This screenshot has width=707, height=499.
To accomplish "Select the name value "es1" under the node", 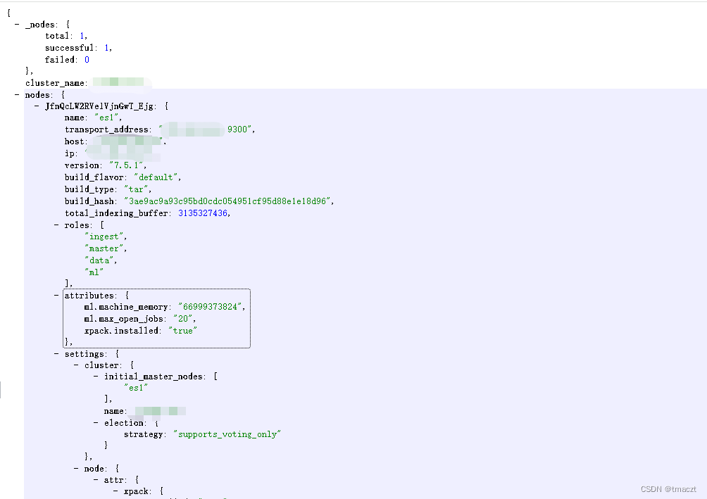I will 106,118.
